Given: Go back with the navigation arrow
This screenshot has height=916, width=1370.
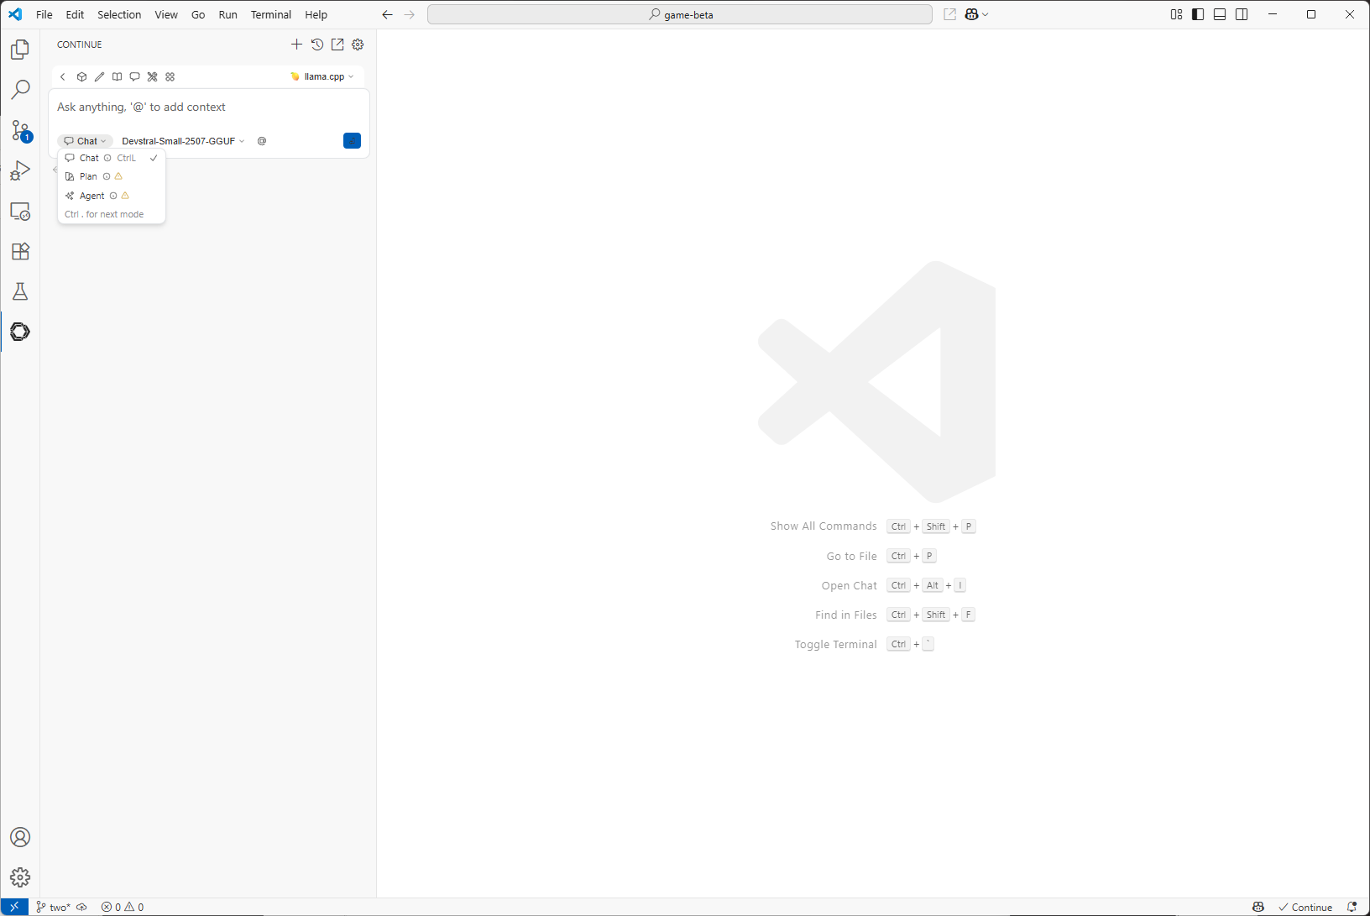Looking at the screenshot, I should pyautogui.click(x=387, y=14).
